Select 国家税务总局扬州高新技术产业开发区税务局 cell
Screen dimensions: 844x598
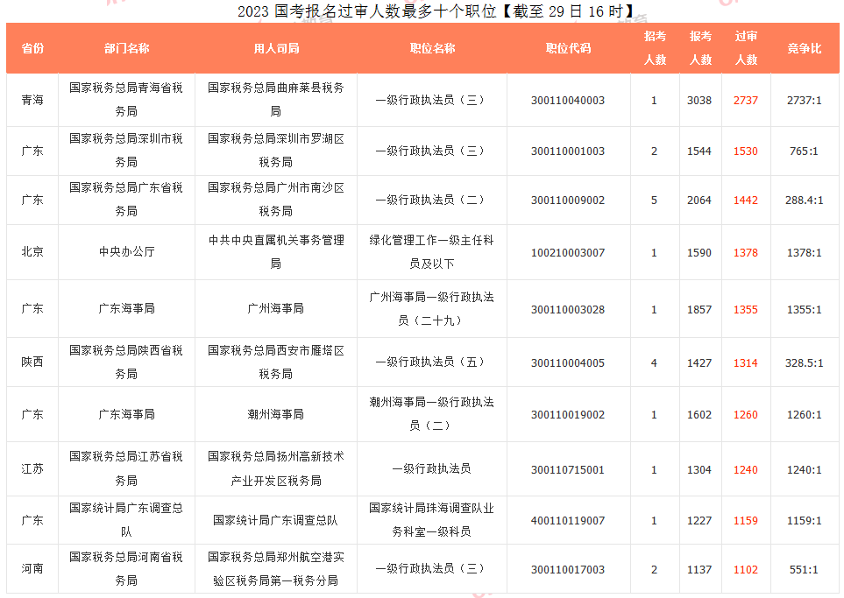pyautogui.click(x=275, y=468)
